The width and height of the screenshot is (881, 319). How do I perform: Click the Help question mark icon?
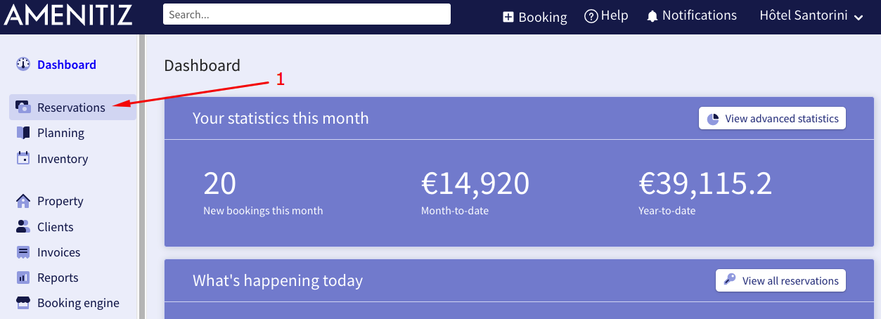tap(591, 15)
